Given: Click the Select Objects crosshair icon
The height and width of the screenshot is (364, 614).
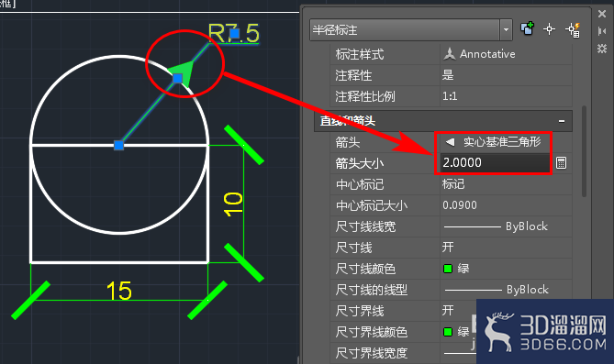Looking at the screenshot, I should pyautogui.click(x=550, y=29).
